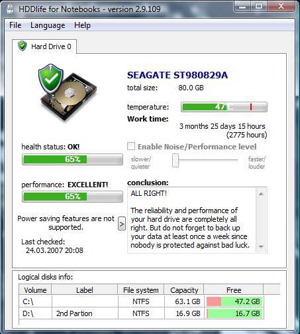Click the HDDlife app icon in title bar
300x334 pixels.
point(10,9)
